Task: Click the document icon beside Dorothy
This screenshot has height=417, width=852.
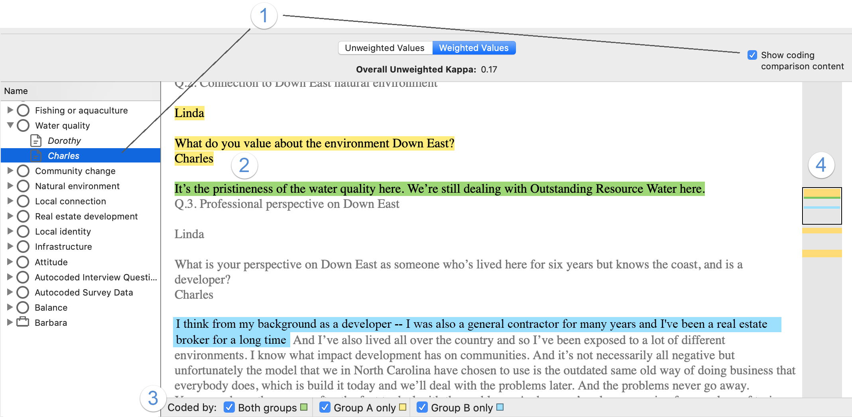Action: point(36,140)
